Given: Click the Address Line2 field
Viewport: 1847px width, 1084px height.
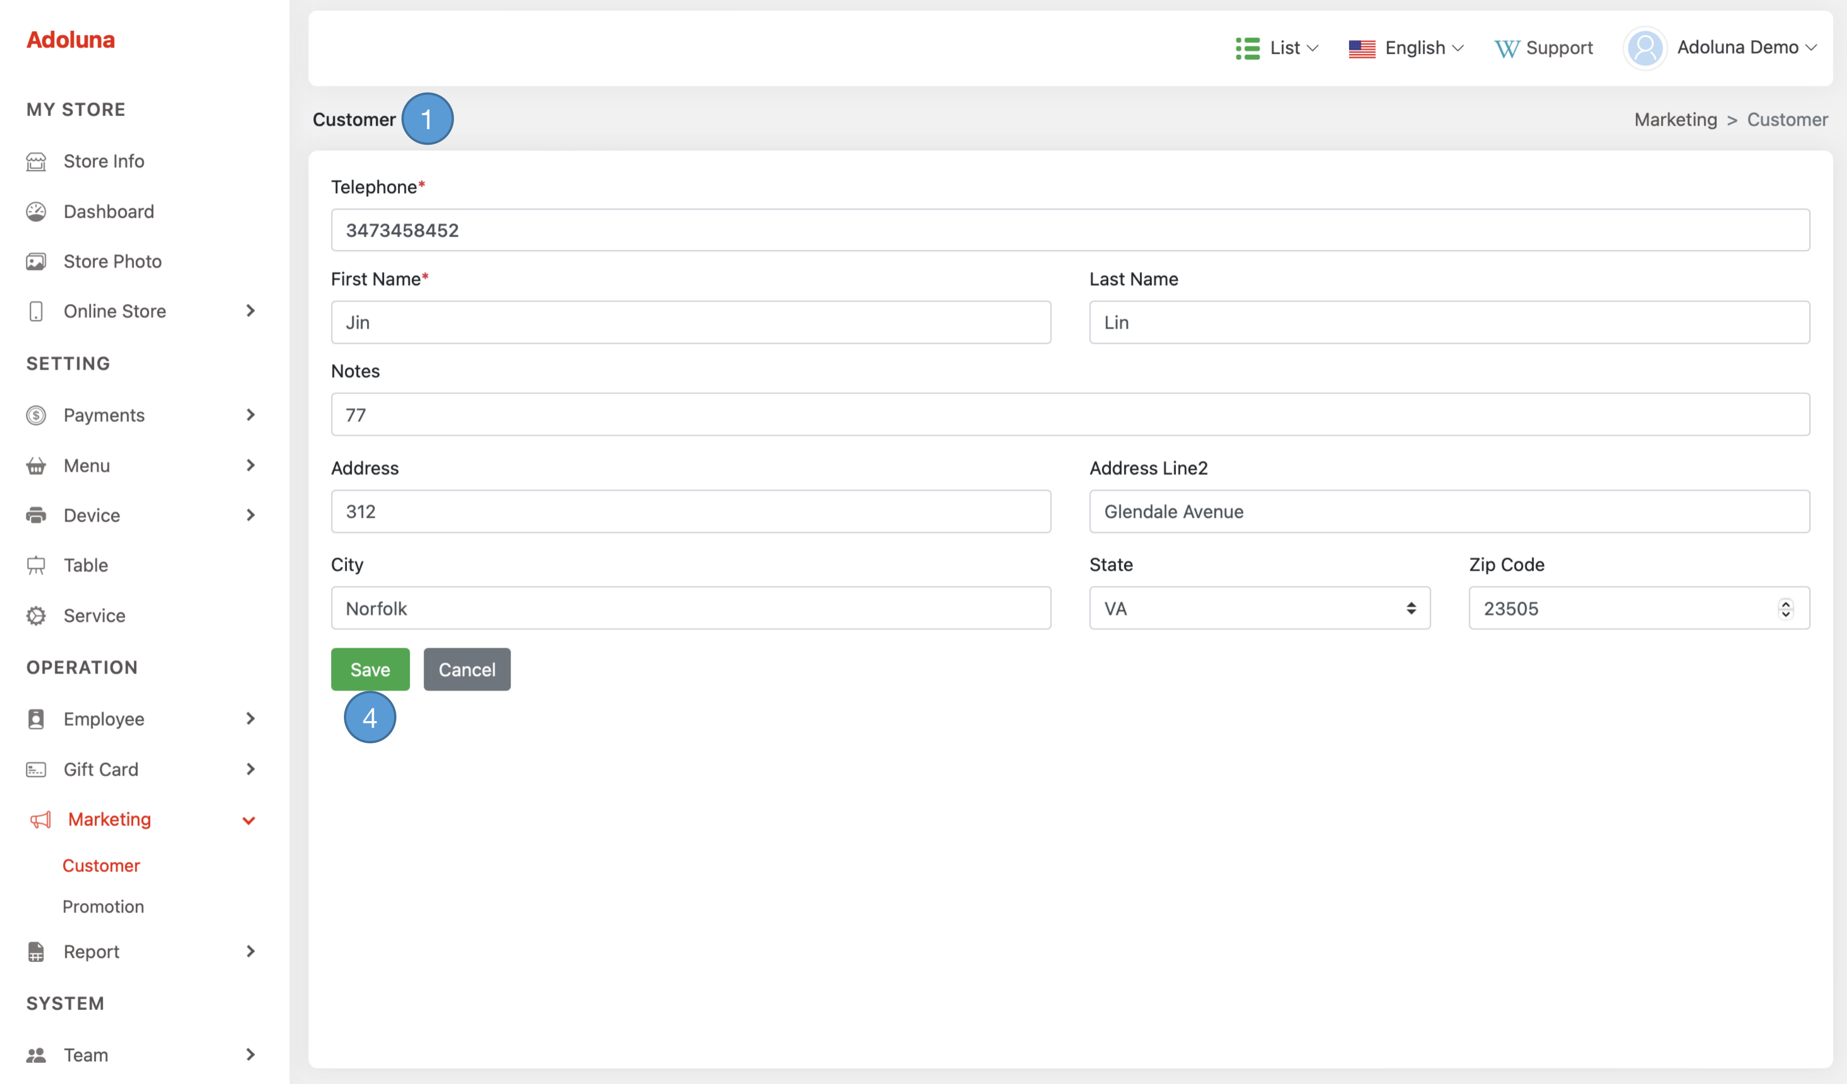Looking at the screenshot, I should click(x=1449, y=512).
